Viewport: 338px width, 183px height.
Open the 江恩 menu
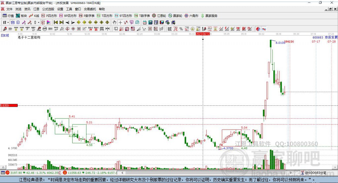pyautogui.click(x=36, y=9)
